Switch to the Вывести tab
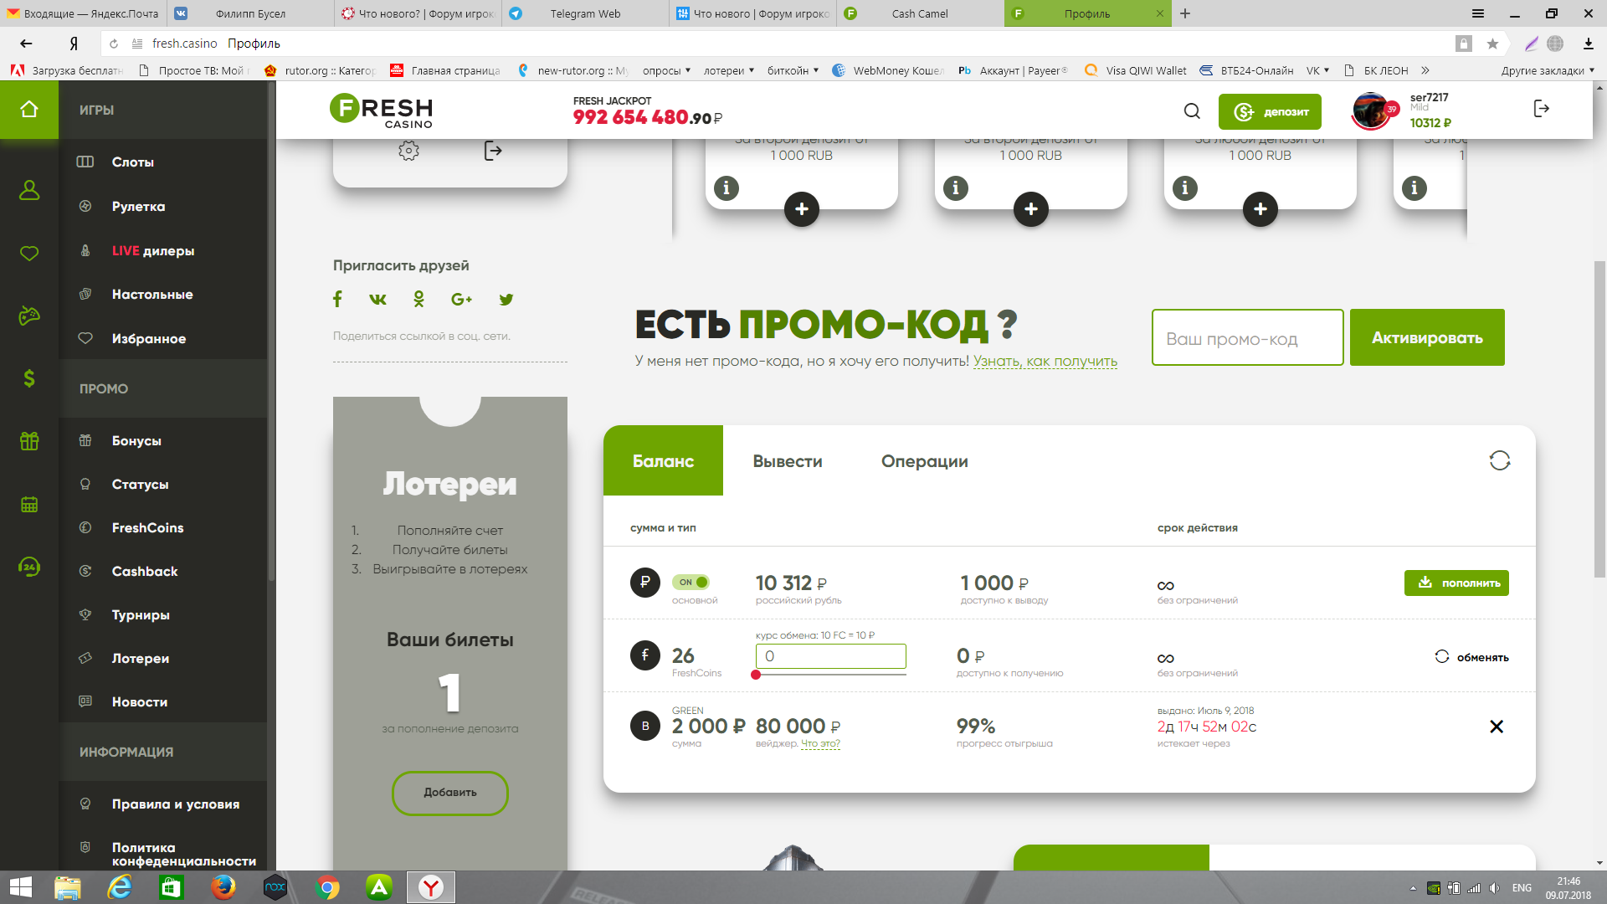This screenshot has height=904, width=1607. click(788, 461)
